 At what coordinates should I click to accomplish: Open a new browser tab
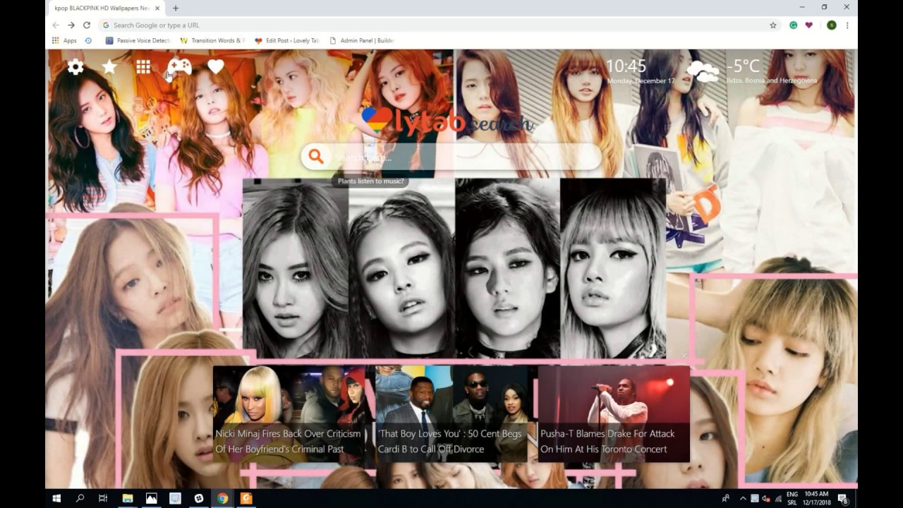176,8
